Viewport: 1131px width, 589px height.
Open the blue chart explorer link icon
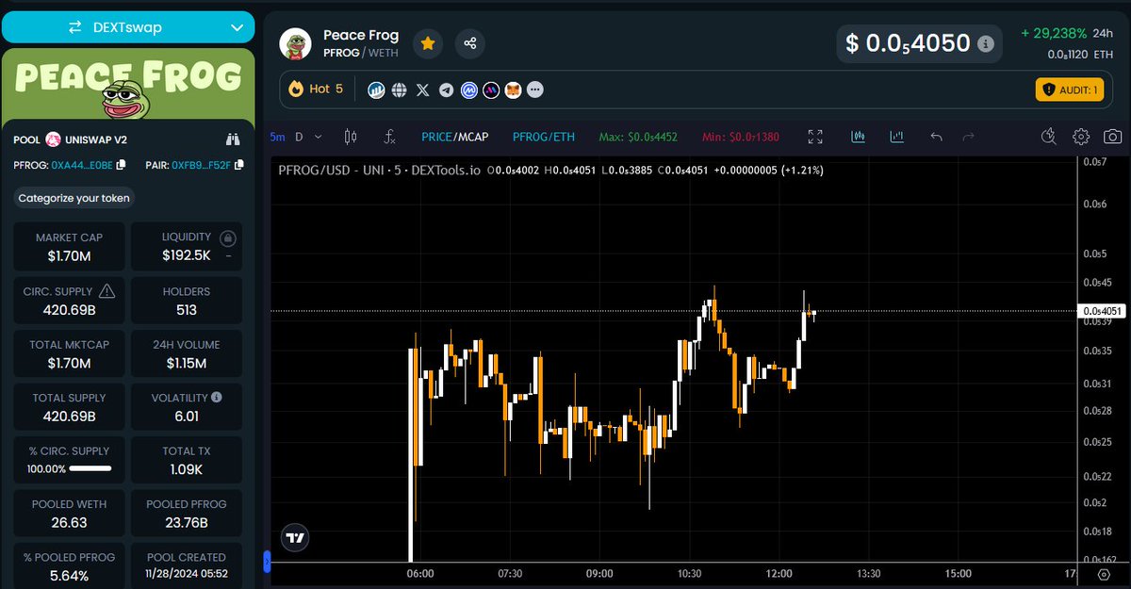(x=375, y=90)
